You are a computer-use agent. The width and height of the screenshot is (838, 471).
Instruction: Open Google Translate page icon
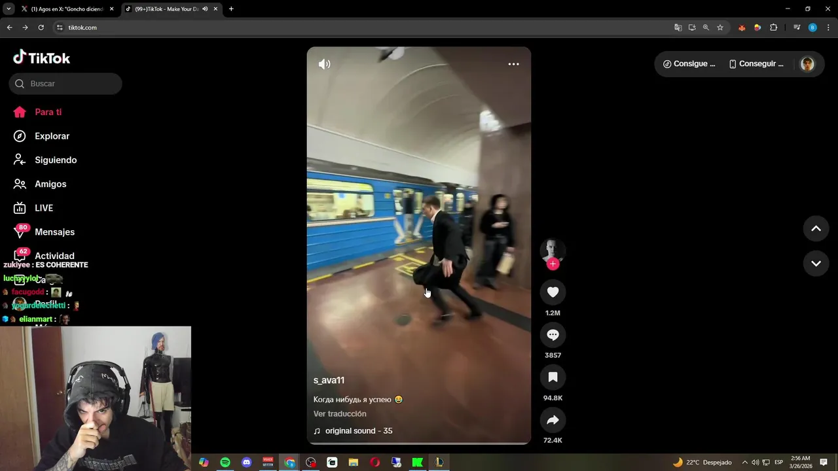point(678,27)
